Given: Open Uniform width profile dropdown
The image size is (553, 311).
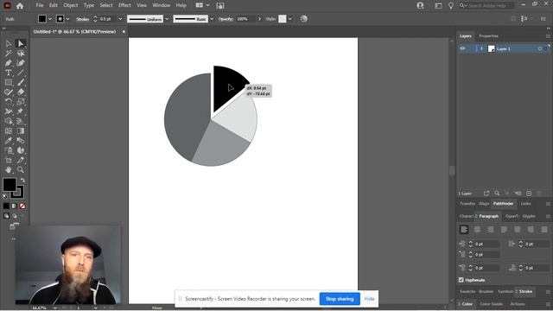Looking at the screenshot, I should 167,19.
